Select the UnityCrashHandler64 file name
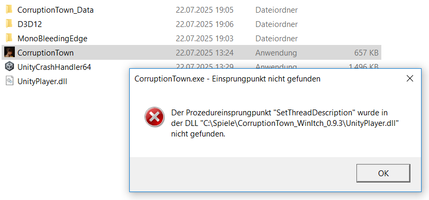 point(54,67)
